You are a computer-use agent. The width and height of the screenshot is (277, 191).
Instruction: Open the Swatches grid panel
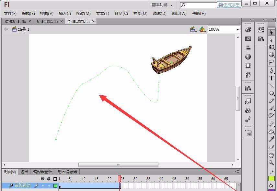point(248,38)
